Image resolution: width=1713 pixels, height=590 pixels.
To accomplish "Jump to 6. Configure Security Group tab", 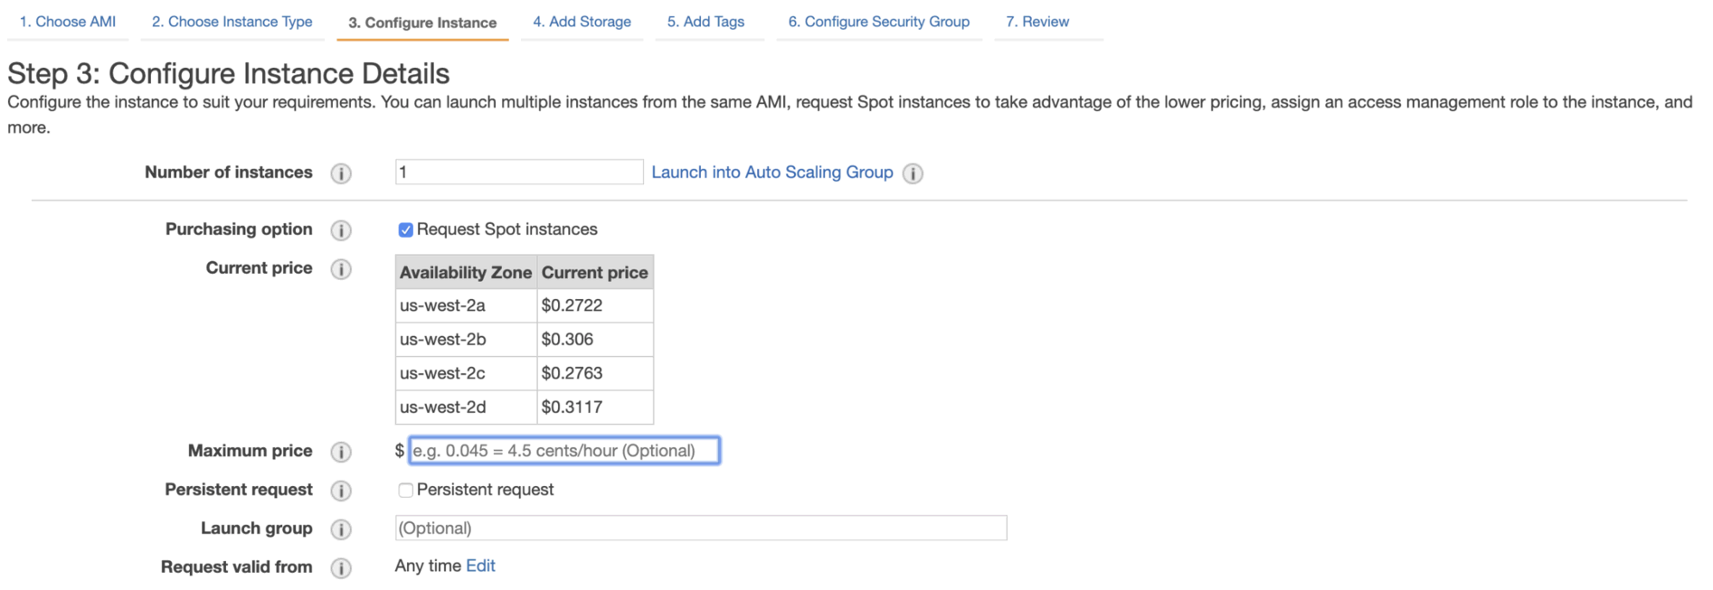I will click(x=878, y=22).
